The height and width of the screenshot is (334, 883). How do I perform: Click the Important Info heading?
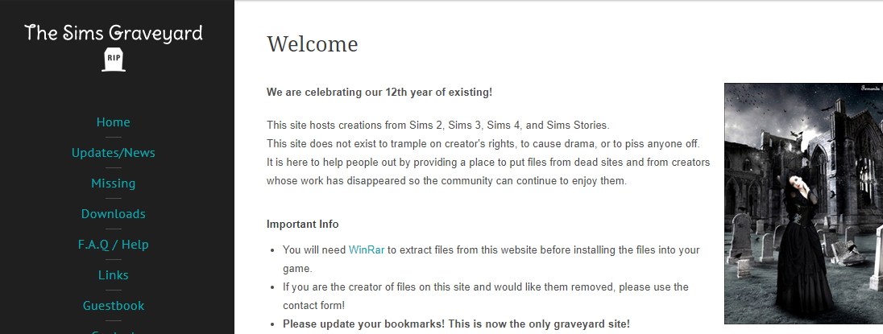click(302, 224)
